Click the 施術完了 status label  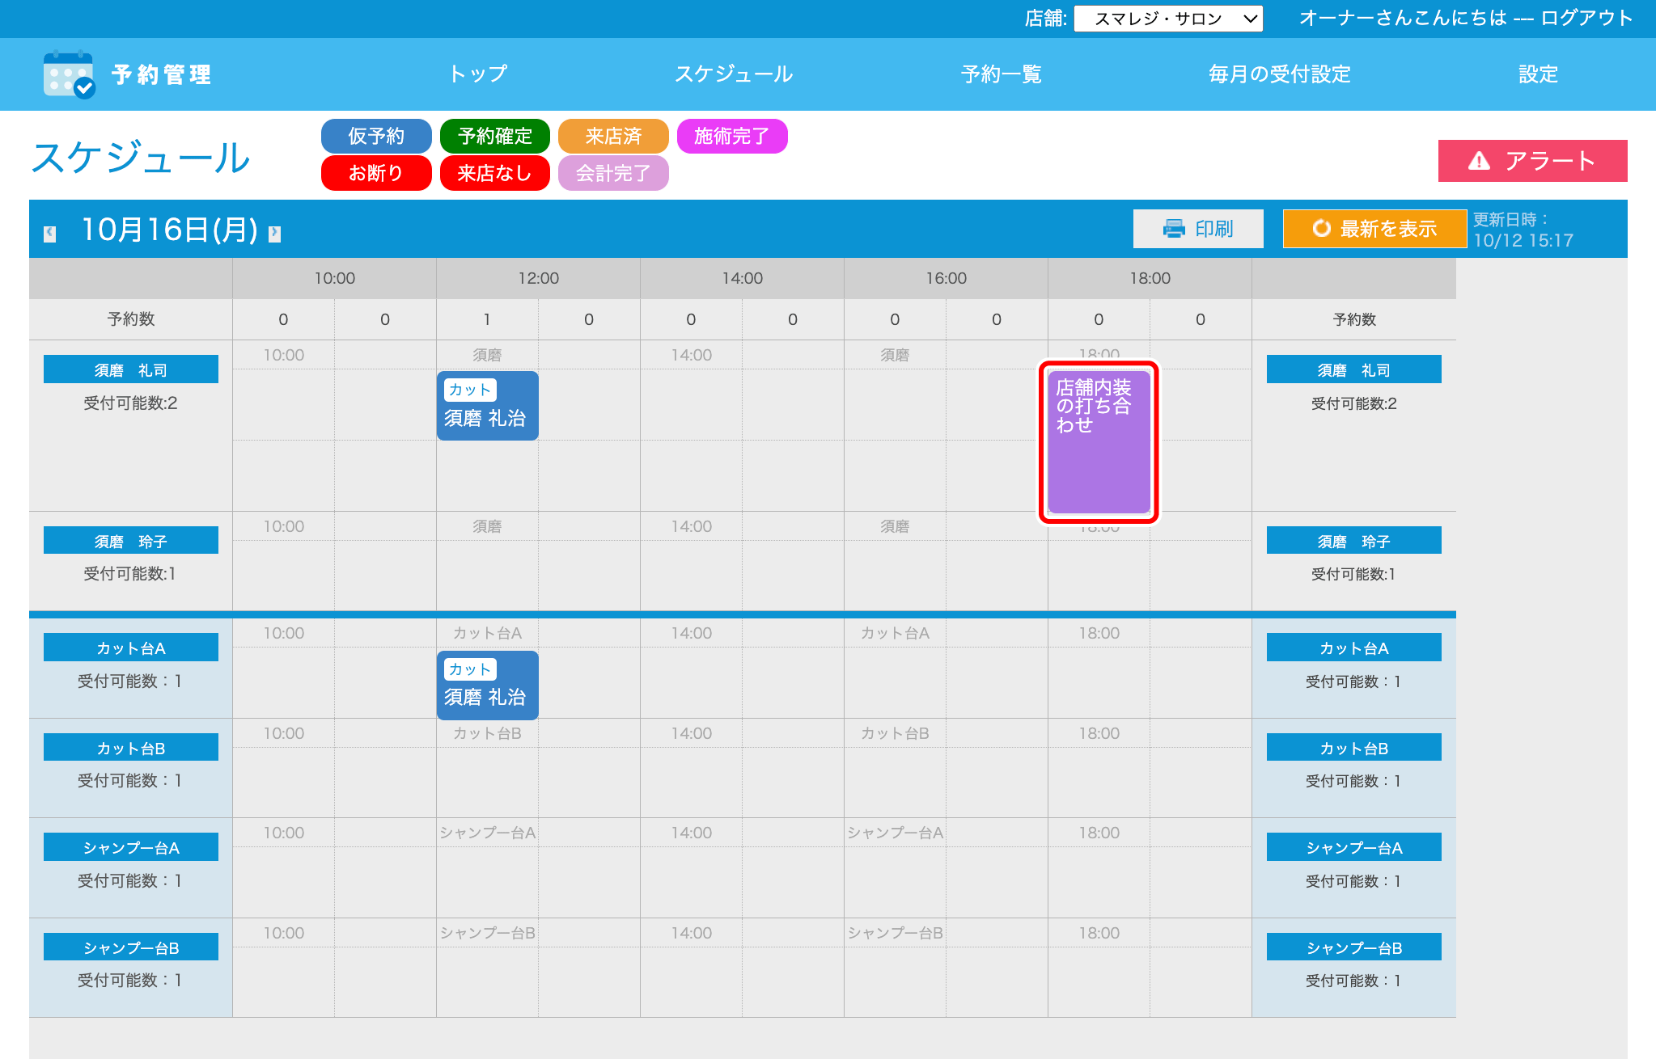tap(732, 136)
